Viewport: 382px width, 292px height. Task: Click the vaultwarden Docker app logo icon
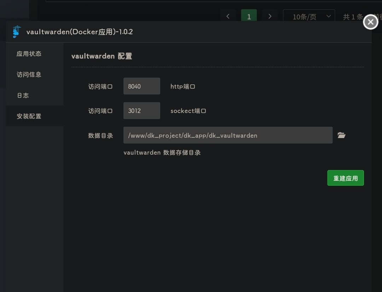pos(16,31)
